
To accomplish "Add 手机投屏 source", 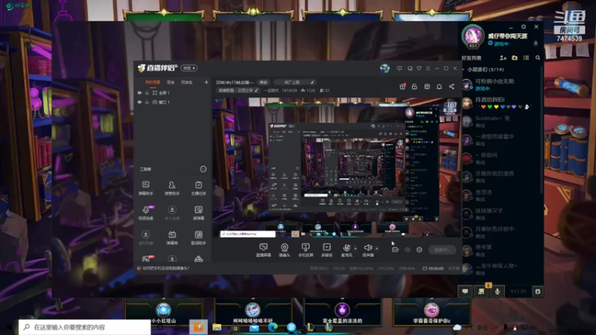I will [305, 250].
